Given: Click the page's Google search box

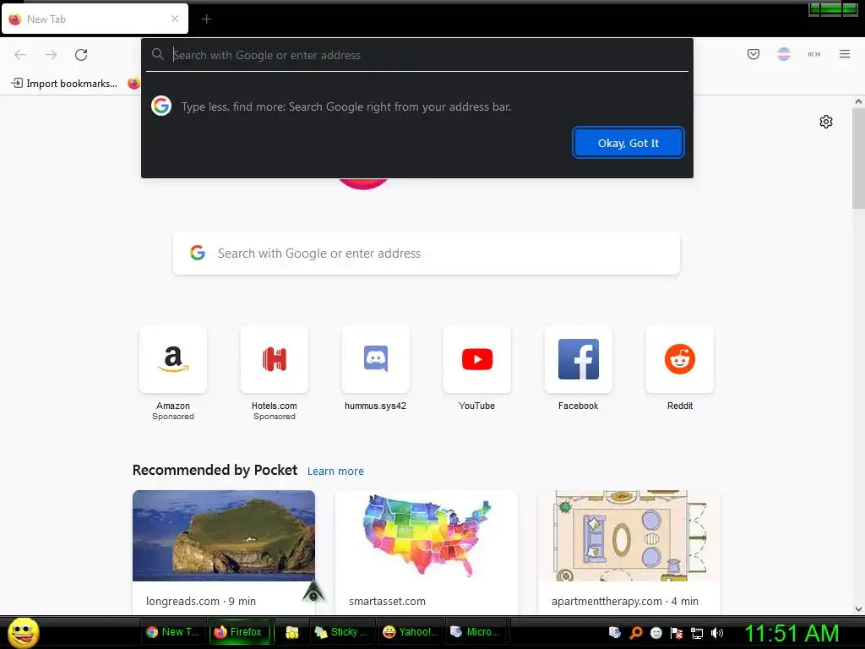Looking at the screenshot, I should [427, 254].
